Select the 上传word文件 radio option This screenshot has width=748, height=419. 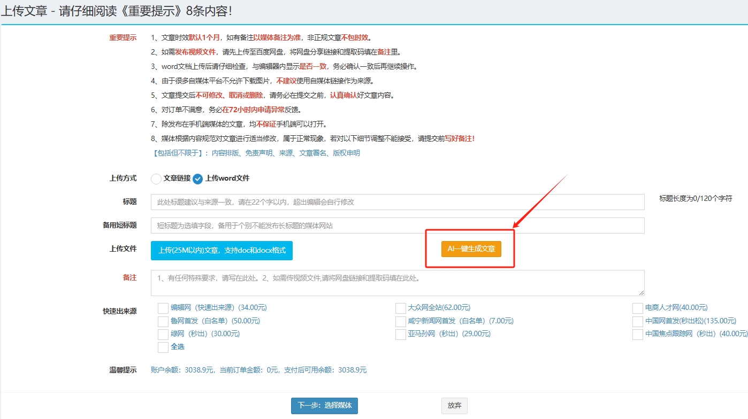[198, 179]
